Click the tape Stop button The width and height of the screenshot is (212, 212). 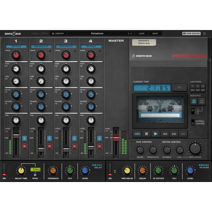(147, 134)
